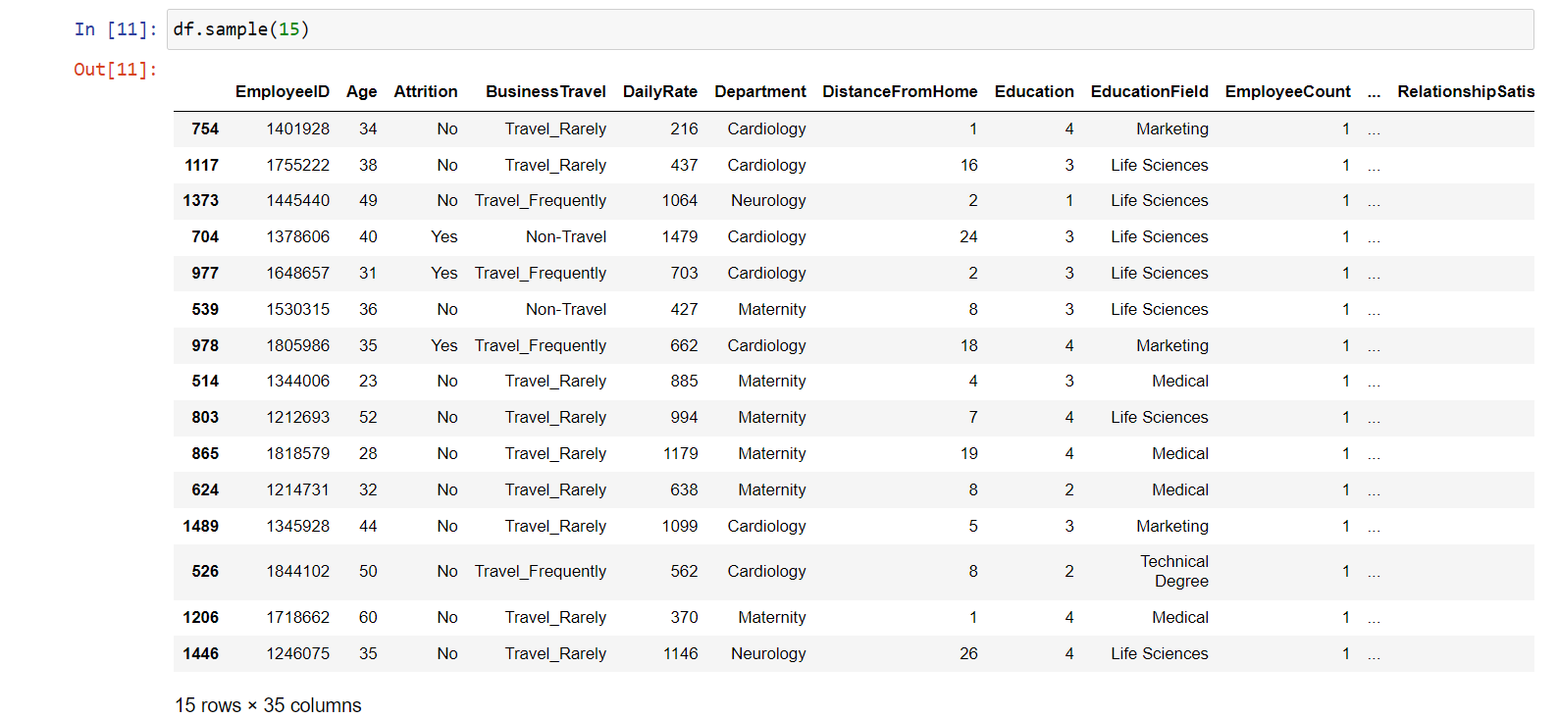The height and width of the screenshot is (719, 1558).
Task: Click the ellipsis column header
Action: click(1374, 91)
